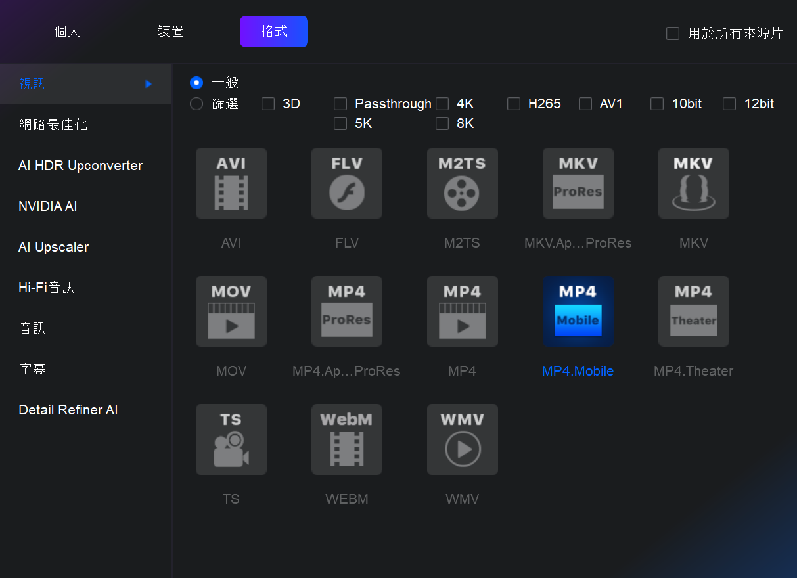Expand the 視訊 category arrow
Image resolution: width=797 pixels, height=578 pixels.
coord(148,84)
